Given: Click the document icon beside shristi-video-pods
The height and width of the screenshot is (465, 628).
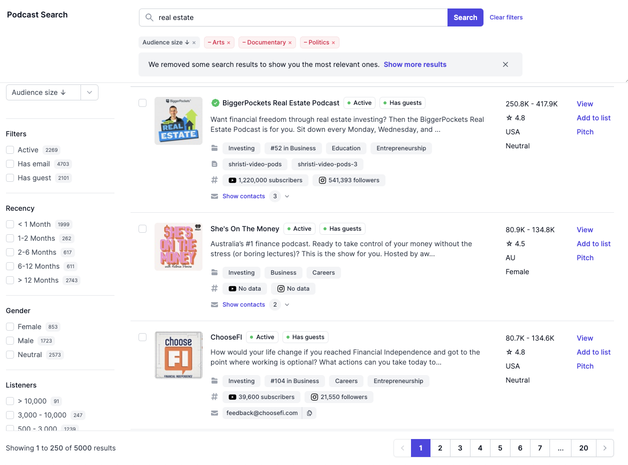Looking at the screenshot, I should pyautogui.click(x=214, y=164).
